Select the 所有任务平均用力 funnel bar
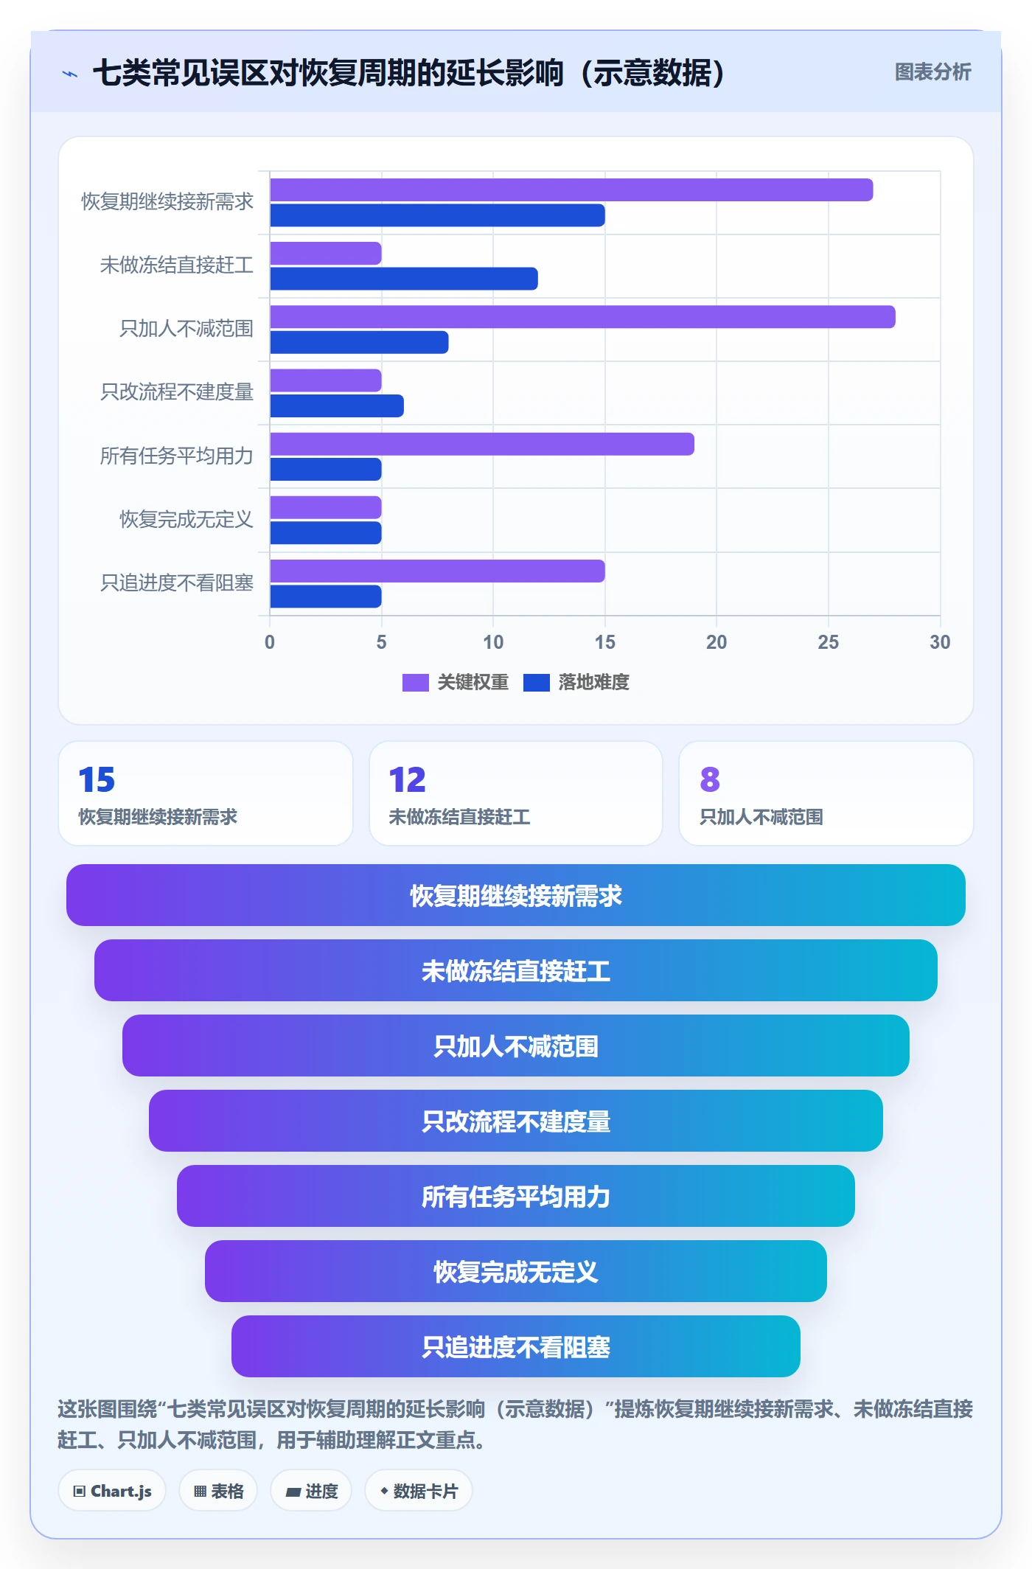Screen dimensions: 1032x1569 click(516, 1196)
